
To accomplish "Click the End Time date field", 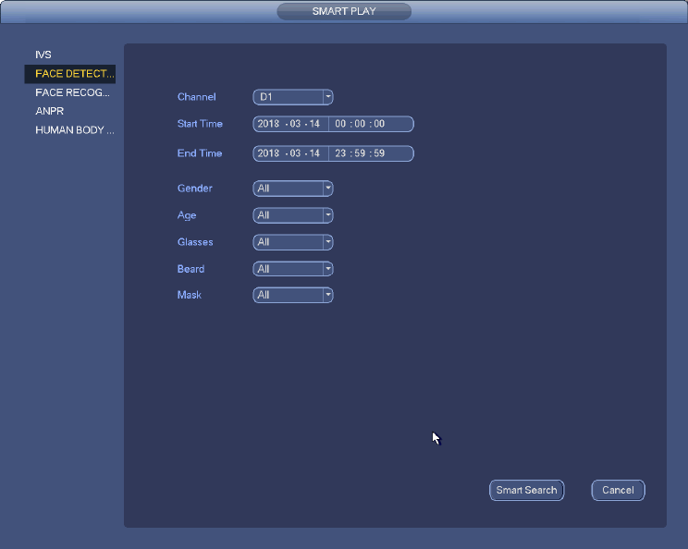I will point(290,153).
